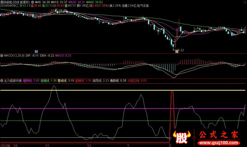
Task: Select the purple MACD: 0.23 value
Action: point(63,56)
